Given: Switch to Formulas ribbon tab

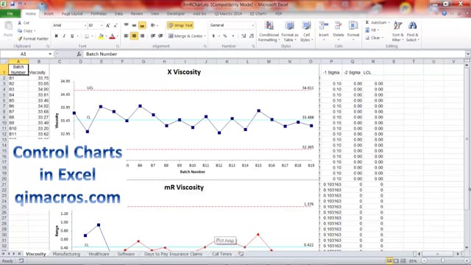Looking at the screenshot, I should (99, 14).
